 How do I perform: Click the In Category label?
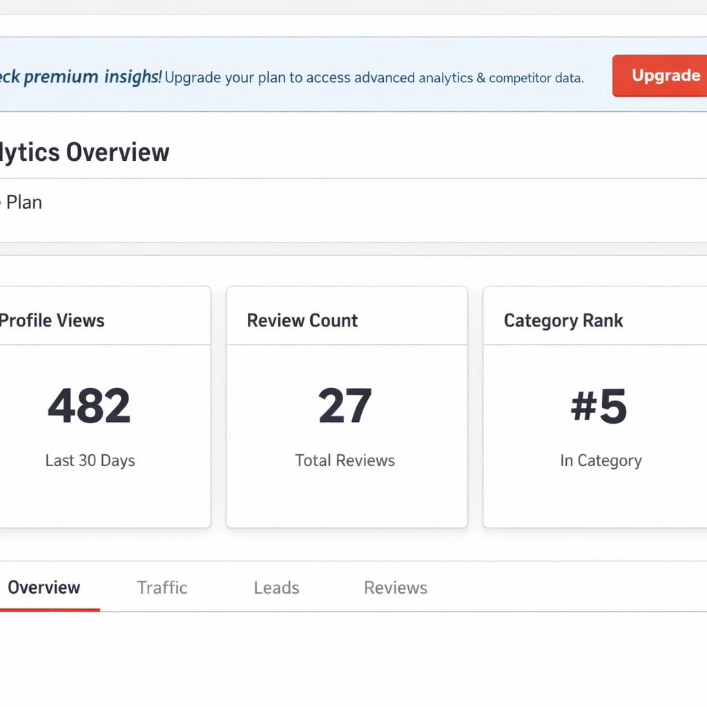(x=601, y=461)
